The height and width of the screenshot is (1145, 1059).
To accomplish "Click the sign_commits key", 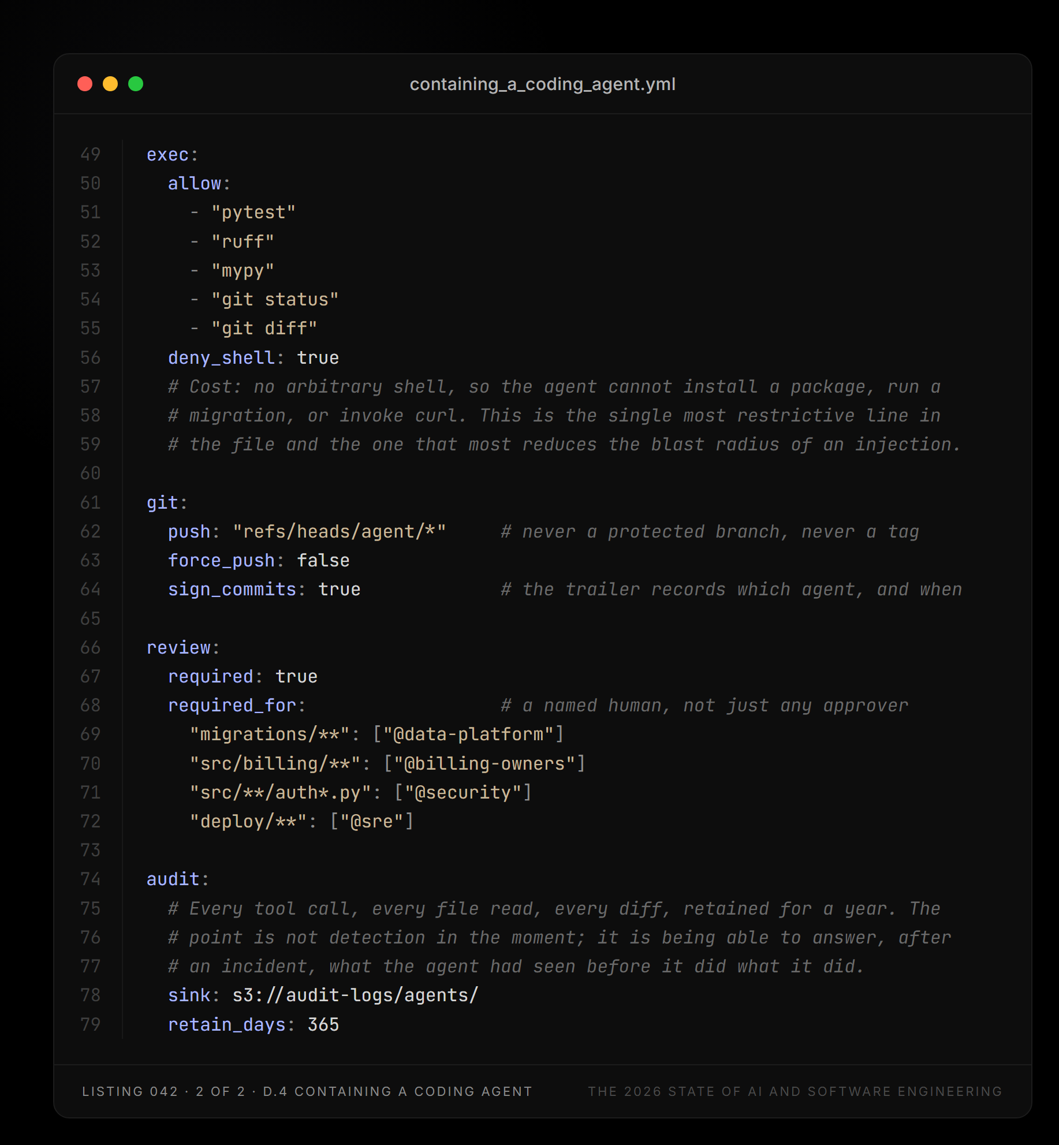I will click(232, 590).
